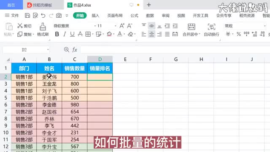
Task: Select column F header
Action: point(151,59)
